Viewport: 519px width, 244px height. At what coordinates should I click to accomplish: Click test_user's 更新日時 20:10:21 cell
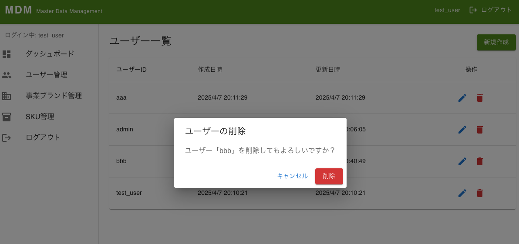(340, 193)
